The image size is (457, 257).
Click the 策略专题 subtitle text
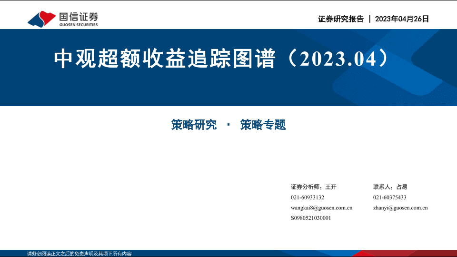[263, 125]
